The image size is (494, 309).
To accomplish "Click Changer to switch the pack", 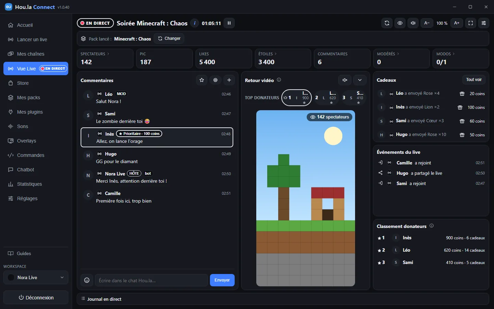I will [169, 38].
